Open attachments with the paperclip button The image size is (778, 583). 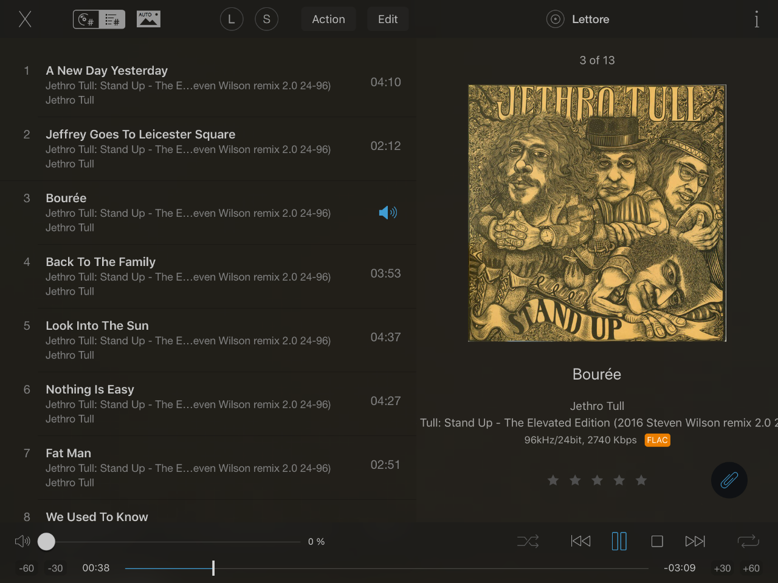point(729,480)
